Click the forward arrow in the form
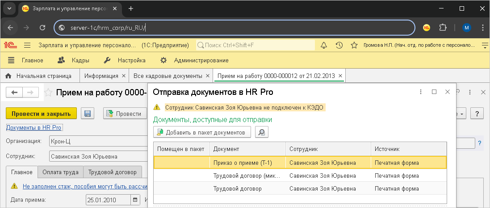Image resolution: width=490 pixels, height=208 pixels. pos(31,93)
